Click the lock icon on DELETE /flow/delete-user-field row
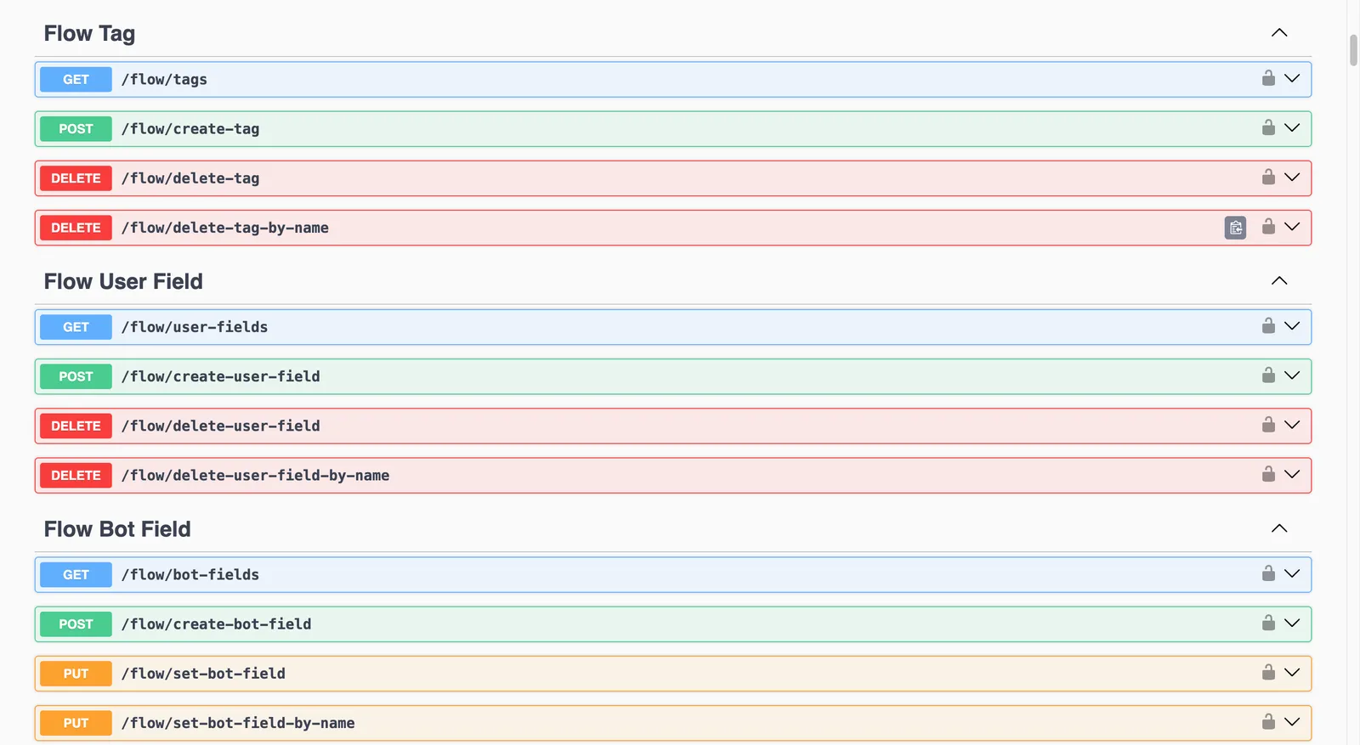The width and height of the screenshot is (1360, 745). coord(1268,424)
